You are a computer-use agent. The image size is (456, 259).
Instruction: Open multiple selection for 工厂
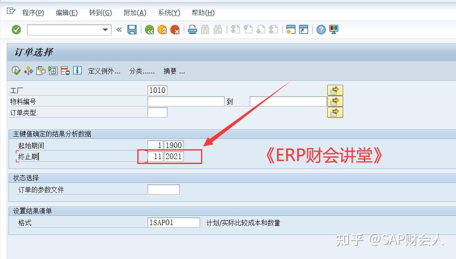335,90
